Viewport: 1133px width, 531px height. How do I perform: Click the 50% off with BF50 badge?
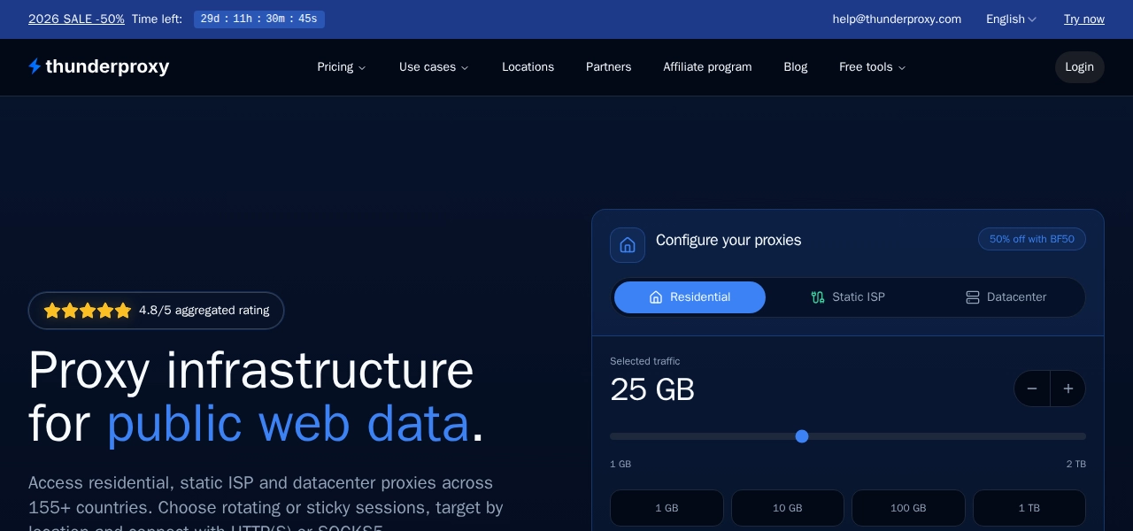(x=1032, y=239)
